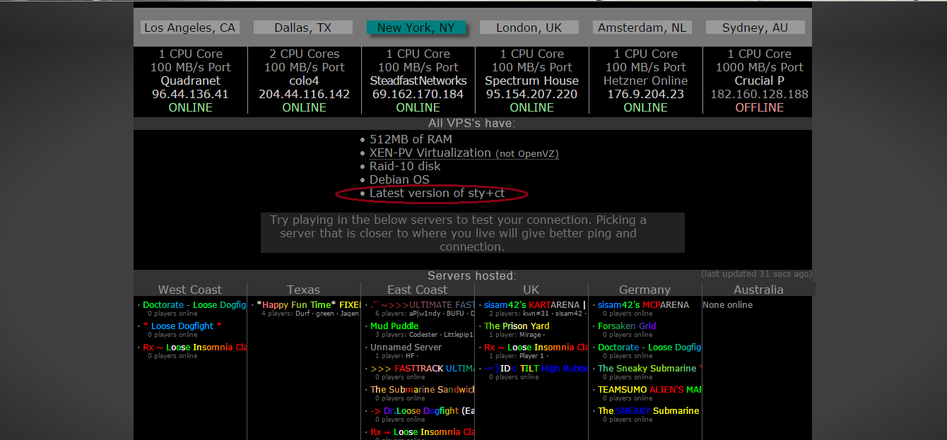Click the UK column header

531,290
